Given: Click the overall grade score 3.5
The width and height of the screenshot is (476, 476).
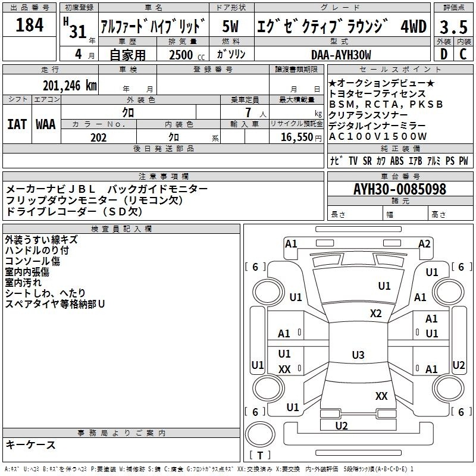Looking at the screenshot, I should point(453,26).
